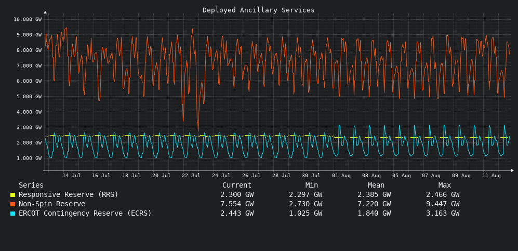Click the 8.000 GW y-axis label
Screen dimensions: 518x251
tap(29, 50)
